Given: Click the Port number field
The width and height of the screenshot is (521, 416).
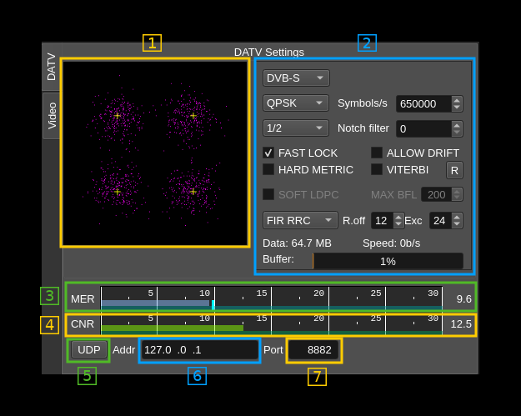Looking at the screenshot, I should click(313, 350).
